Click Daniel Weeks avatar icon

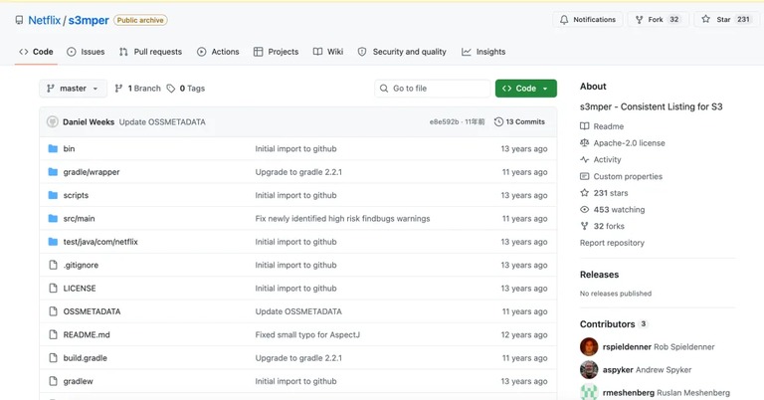(x=52, y=121)
